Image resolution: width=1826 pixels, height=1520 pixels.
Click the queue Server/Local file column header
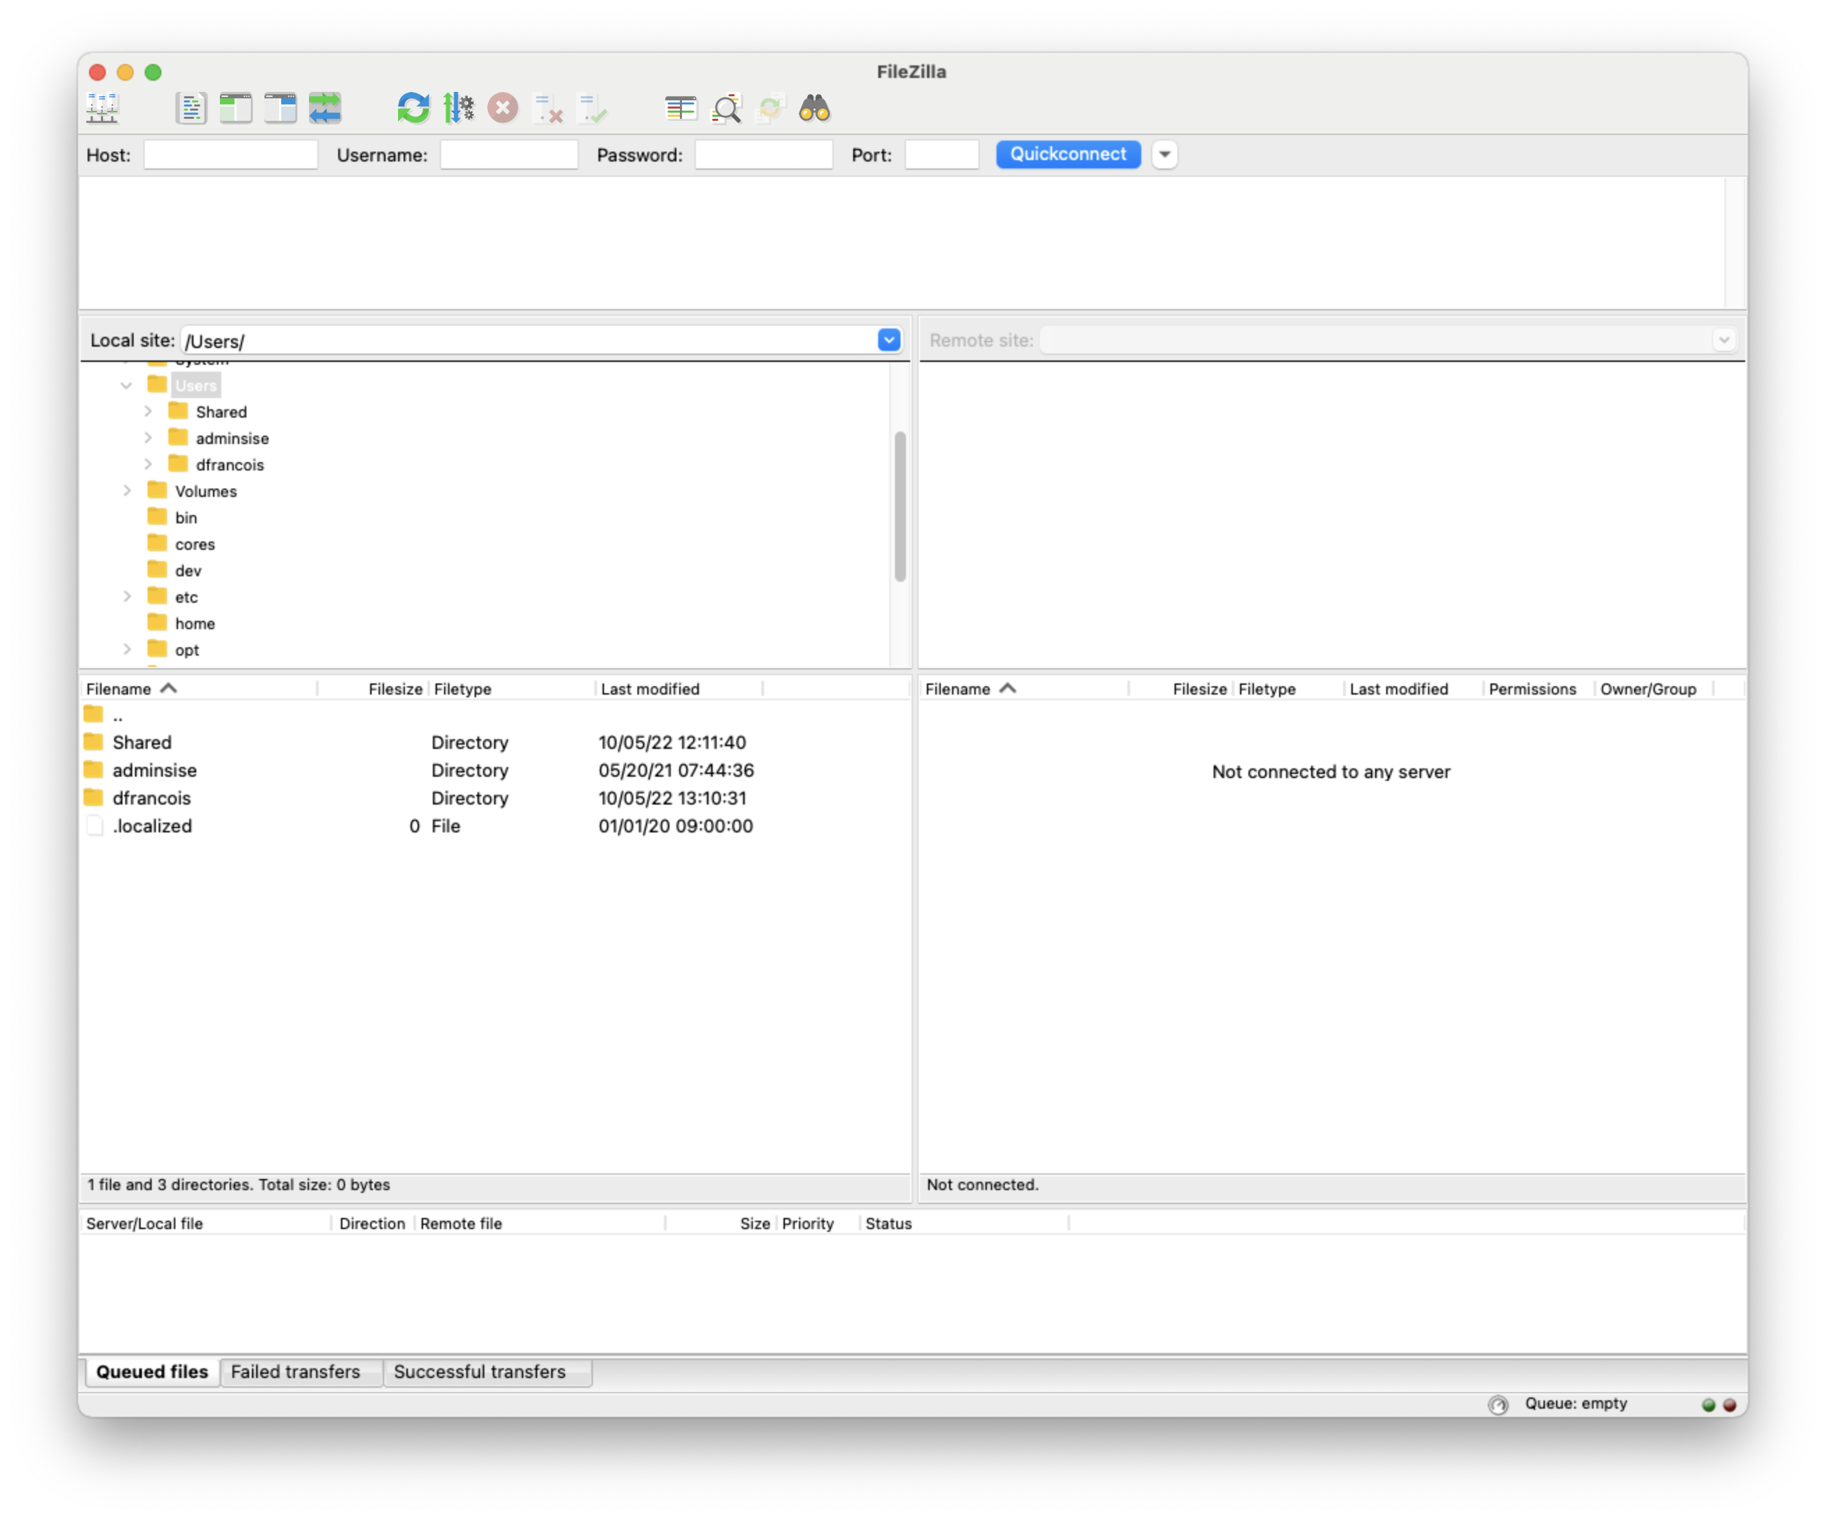click(x=206, y=1223)
